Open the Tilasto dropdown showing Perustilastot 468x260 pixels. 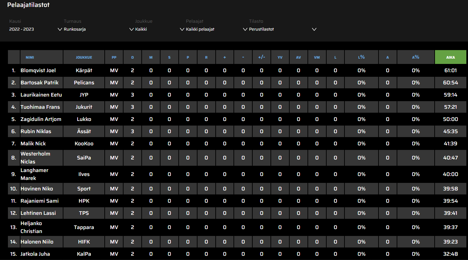click(x=282, y=29)
